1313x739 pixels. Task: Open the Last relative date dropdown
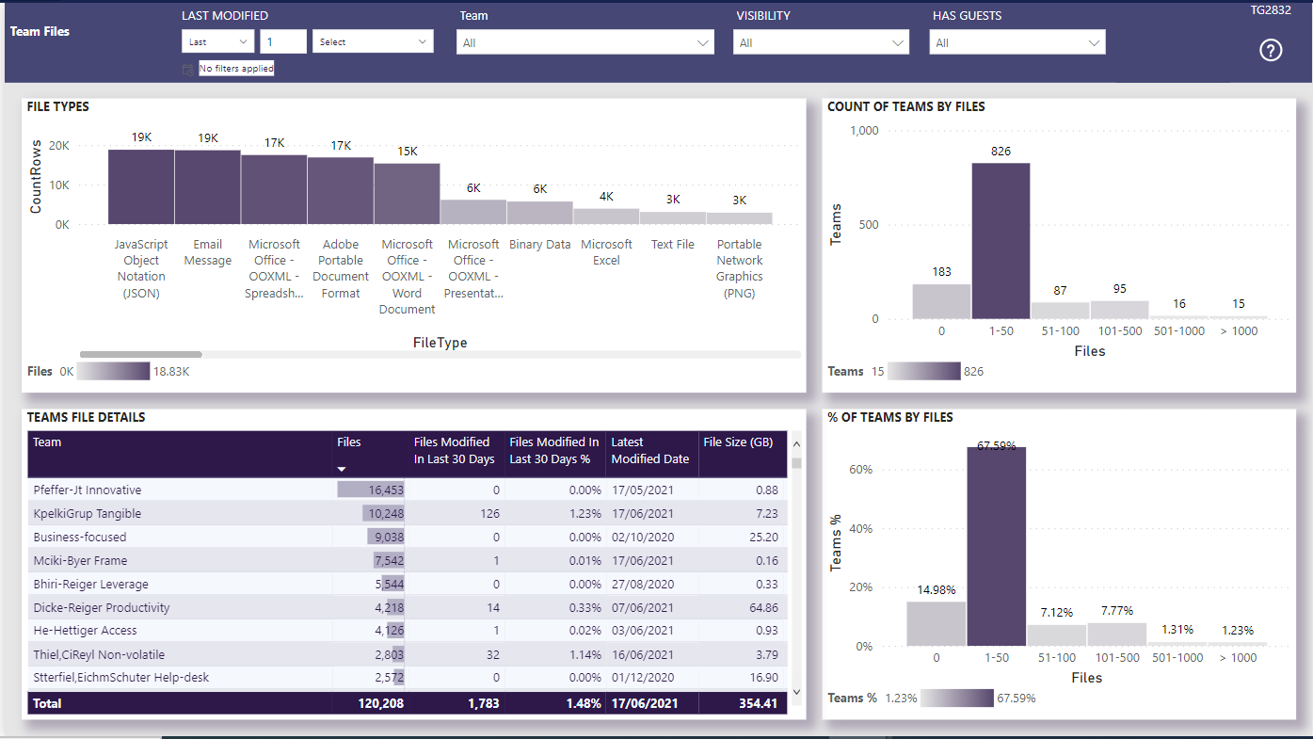point(217,41)
